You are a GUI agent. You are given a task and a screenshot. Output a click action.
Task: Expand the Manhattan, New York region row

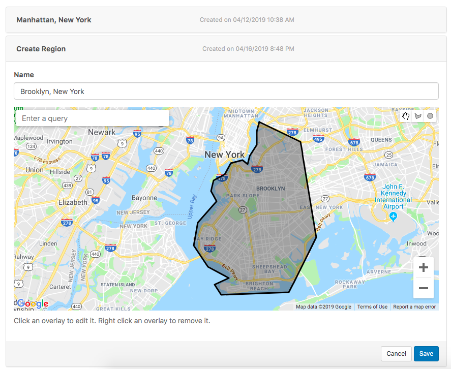point(226,20)
